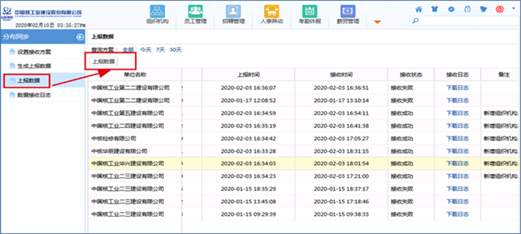Download log for row received 2020-01-15 09:38:33
This screenshot has height=234, width=521.
click(457, 214)
